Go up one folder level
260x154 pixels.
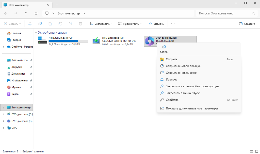click(x=26, y=13)
